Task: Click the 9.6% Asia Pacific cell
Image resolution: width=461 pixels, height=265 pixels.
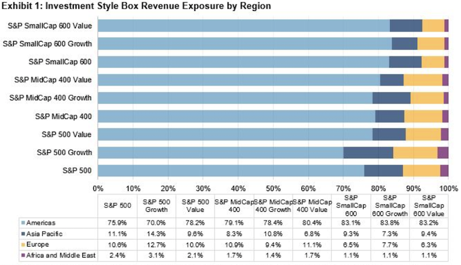Action: click(195, 234)
